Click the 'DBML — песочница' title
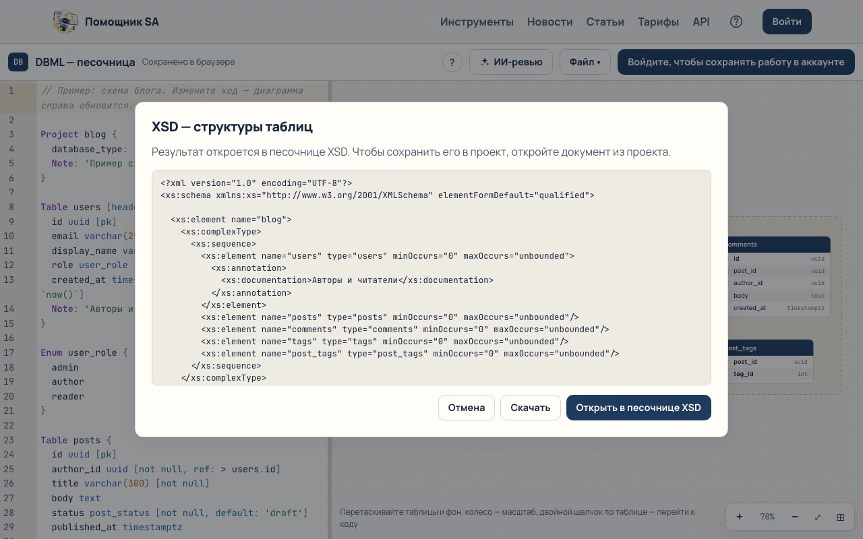This screenshot has width=863, height=539. pyautogui.click(x=85, y=62)
